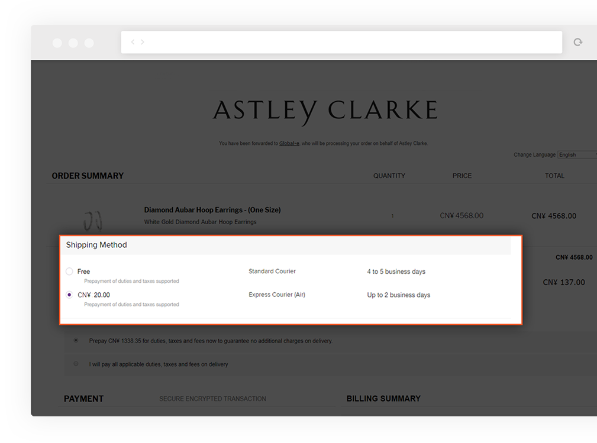
Task: Open the Change Language dropdown
Action: (x=577, y=154)
